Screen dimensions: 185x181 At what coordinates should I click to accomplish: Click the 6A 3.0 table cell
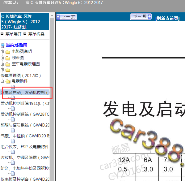147,165
